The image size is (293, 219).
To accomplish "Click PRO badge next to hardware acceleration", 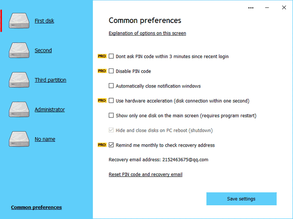I will [102, 101].
